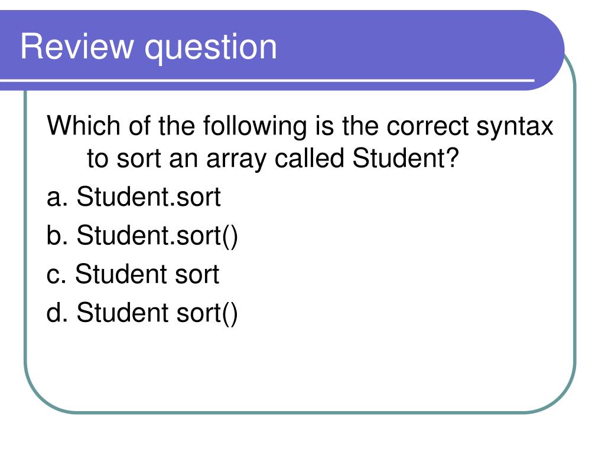Click the word Which starting the question
The height and width of the screenshot is (453, 605).
pyautogui.click(x=83, y=126)
